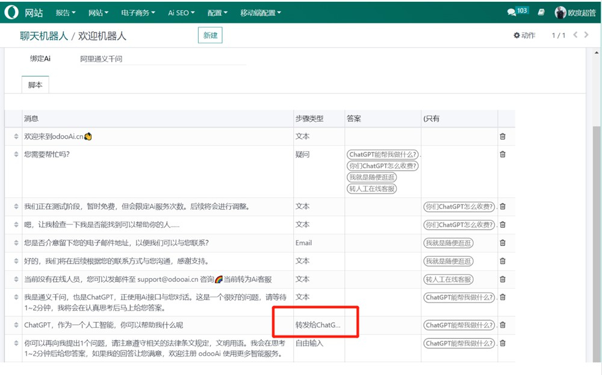
Task: Click the 1 / 1 pager counter
Action: (559, 36)
